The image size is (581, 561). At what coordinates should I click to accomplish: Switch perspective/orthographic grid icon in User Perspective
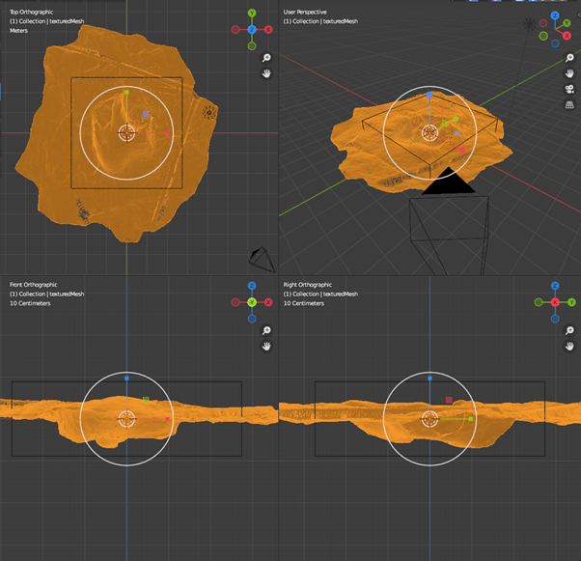coord(569,105)
